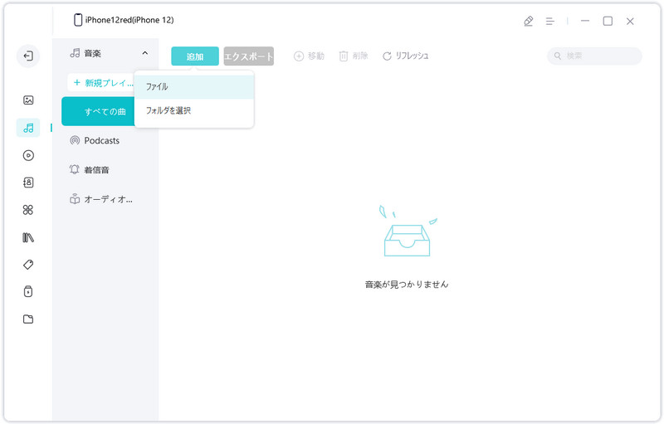Collapse the 音楽 section chevron
664x424 pixels.
point(144,53)
